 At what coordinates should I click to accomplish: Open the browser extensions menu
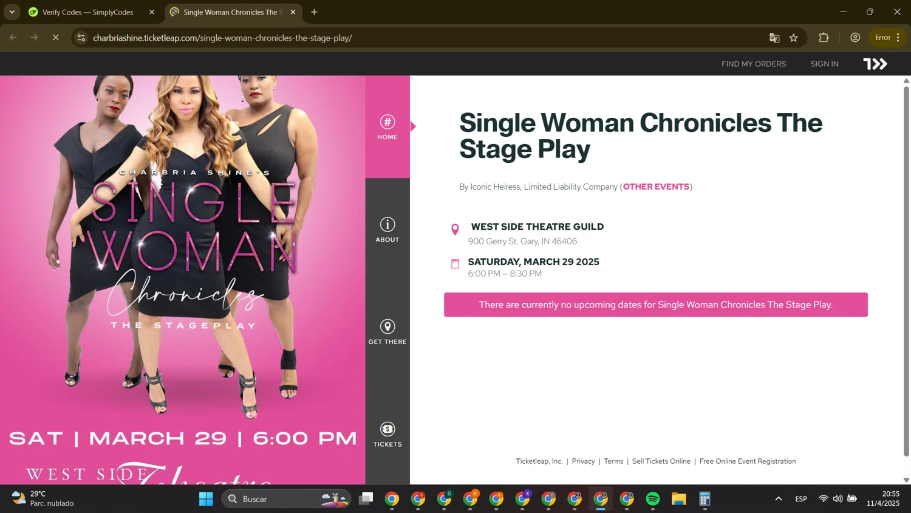pyautogui.click(x=824, y=38)
